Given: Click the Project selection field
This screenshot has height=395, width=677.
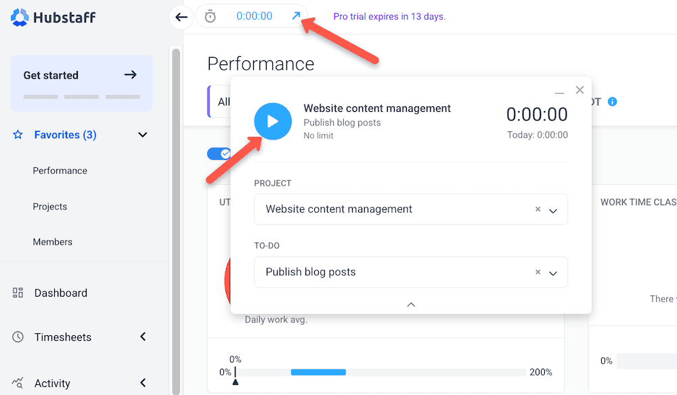Looking at the screenshot, I should point(411,209).
